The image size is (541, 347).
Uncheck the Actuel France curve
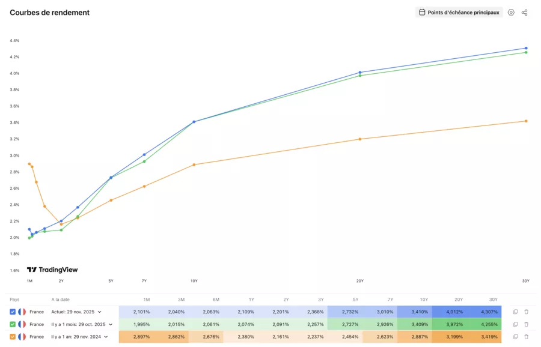coord(12,312)
